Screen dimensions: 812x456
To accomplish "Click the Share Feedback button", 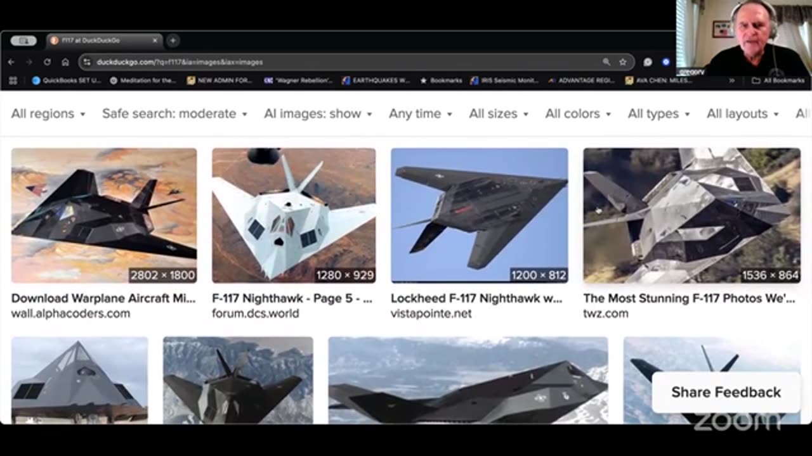I will 726,392.
